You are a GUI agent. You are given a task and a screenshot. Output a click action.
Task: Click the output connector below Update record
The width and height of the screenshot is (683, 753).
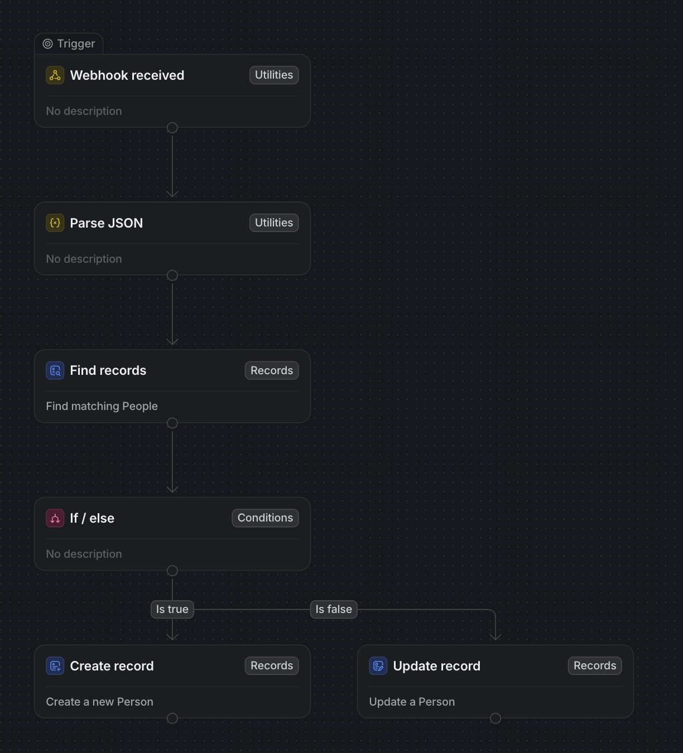coord(496,718)
